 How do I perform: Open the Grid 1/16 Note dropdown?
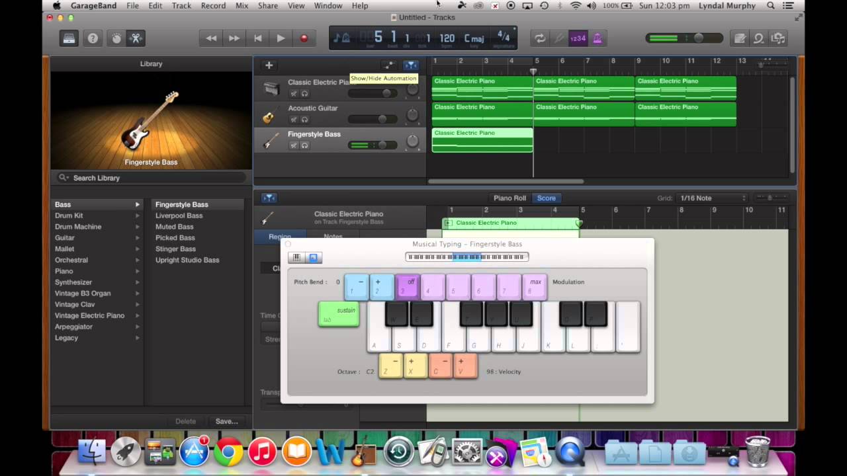click(x=713, y=198)
